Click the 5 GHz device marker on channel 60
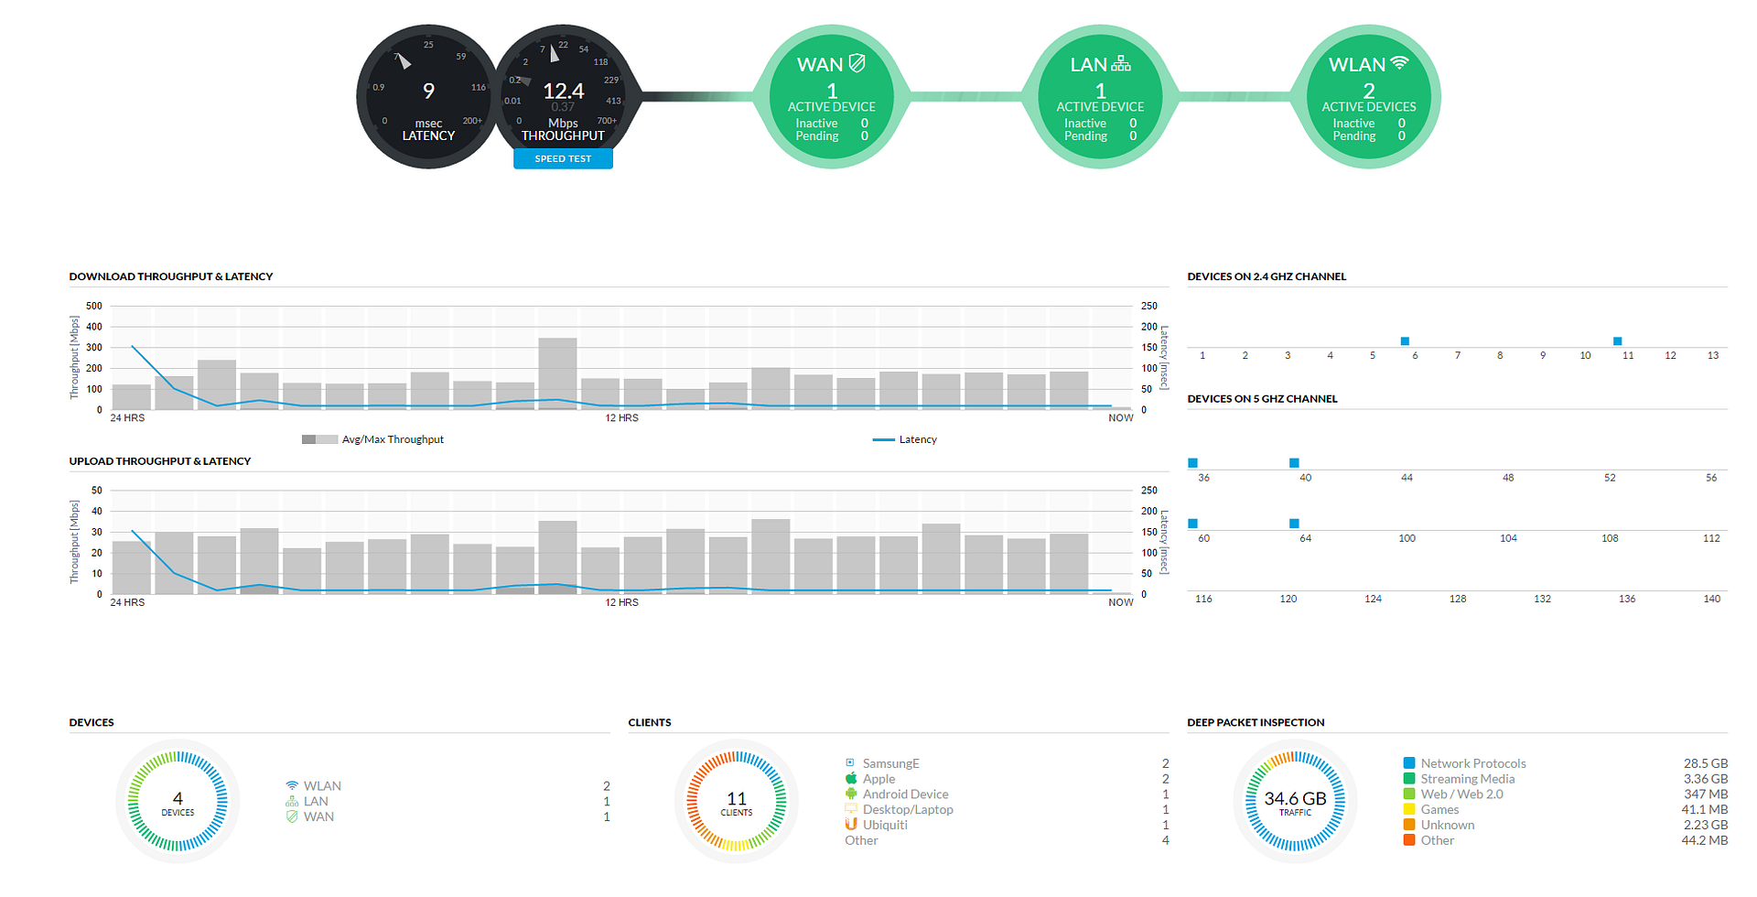Screen dimensions: 1757x897 pyautogui.click(x=1192, y=524)
